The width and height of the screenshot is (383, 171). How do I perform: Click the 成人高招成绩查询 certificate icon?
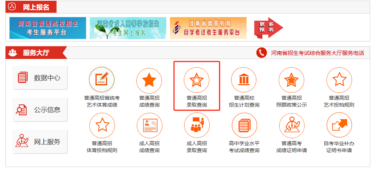tap(150, 126)
